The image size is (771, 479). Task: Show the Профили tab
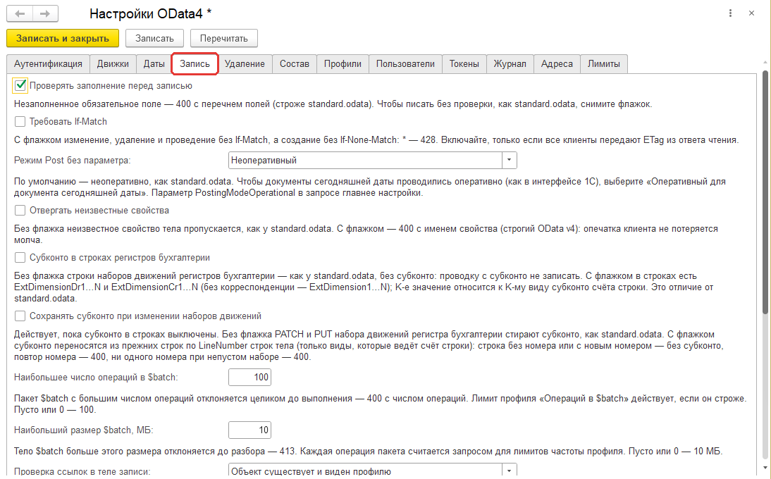tap(343, 64)
